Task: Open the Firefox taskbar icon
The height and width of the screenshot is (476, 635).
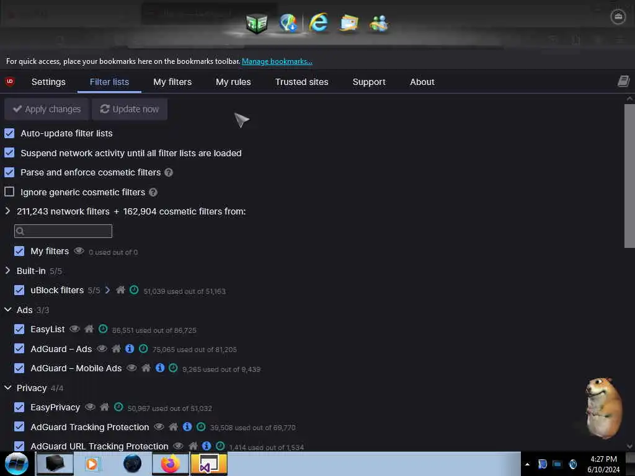Action: click(170, 464)
